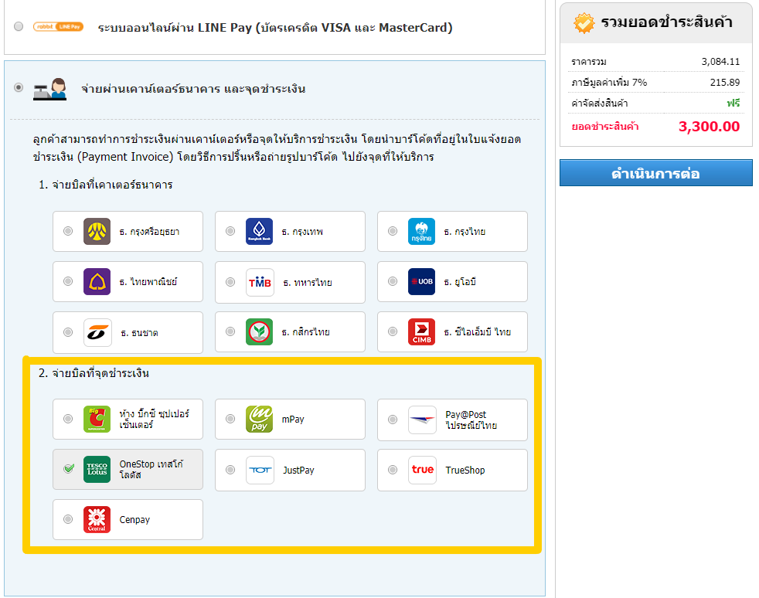Image resolution: width=759 pixels, height=598 pixels.
Task: Select the Pay@Post radio button
Action: (393, 420)
